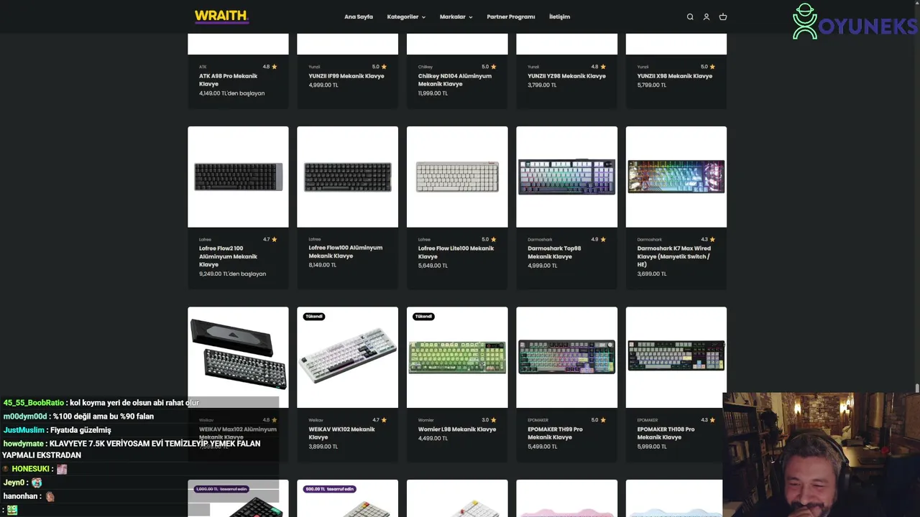Screen dimensions: 920x517
Task: Click the Lofree Flow100 black keyboard image
Action: (x=347, y=177)
